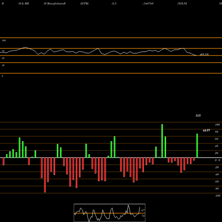Click the 'SI & MR' header label
Image resolution: width=222 pixels, height=222 pixels.
tap(24, 4)
